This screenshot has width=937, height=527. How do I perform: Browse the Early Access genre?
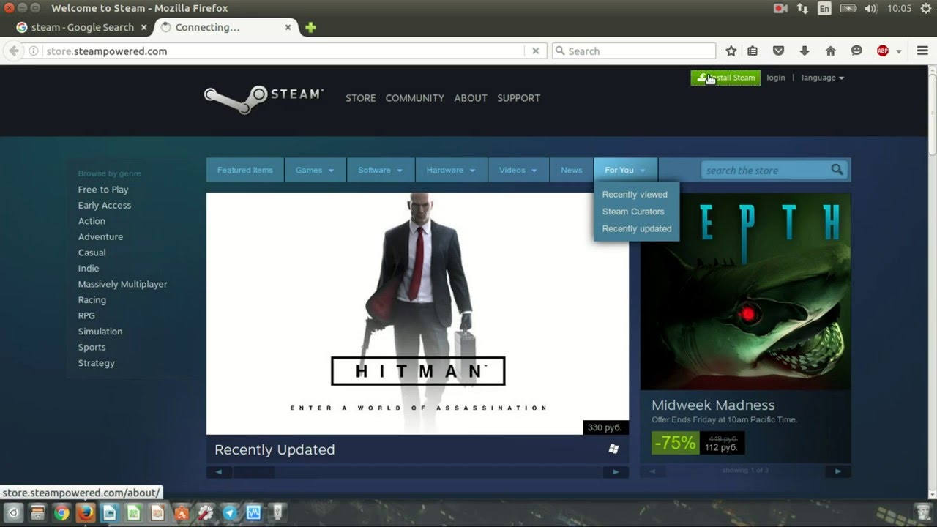105,206
